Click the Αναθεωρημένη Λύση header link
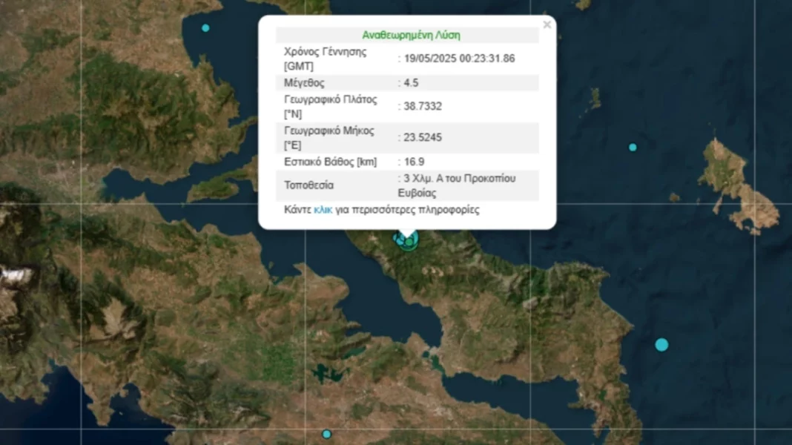 pos(410,34)
